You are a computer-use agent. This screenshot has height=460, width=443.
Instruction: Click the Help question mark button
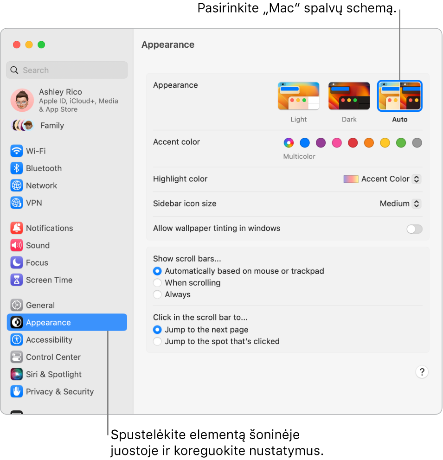tap(421, 372)
